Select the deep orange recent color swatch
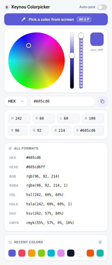The width and height of the screenshot is (112, 265). coord(90,253)
